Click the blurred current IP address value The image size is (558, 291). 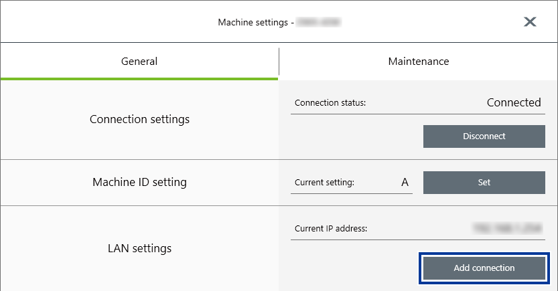tap(508, 228)
